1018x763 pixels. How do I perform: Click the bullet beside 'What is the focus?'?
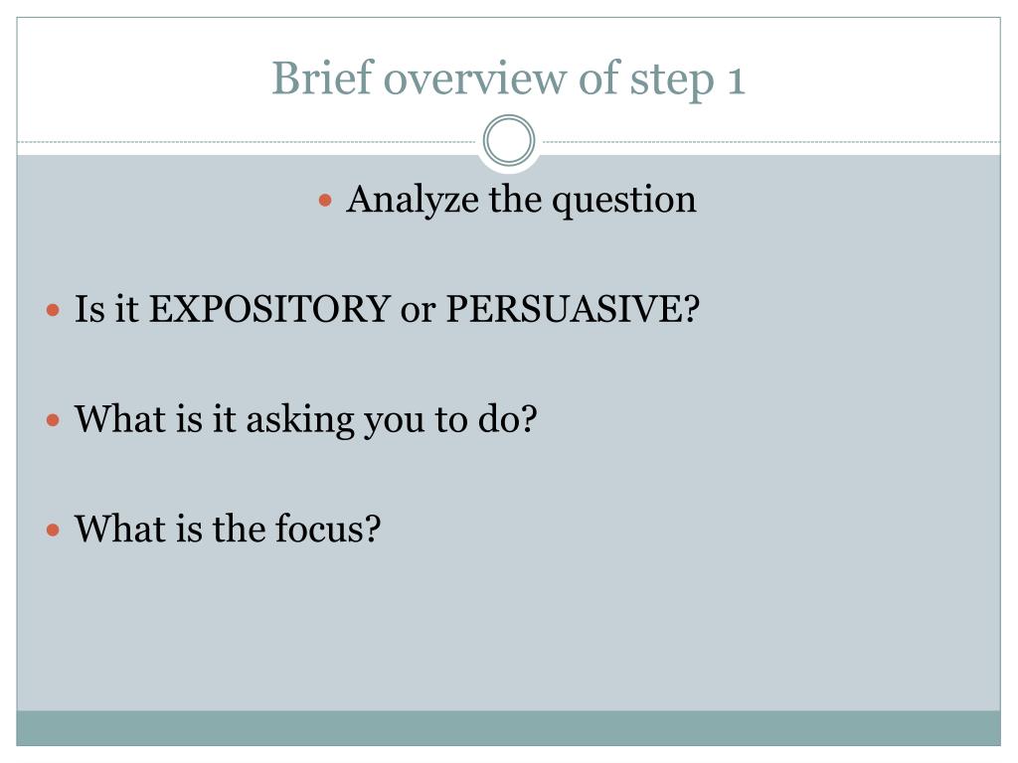(54, 531)
